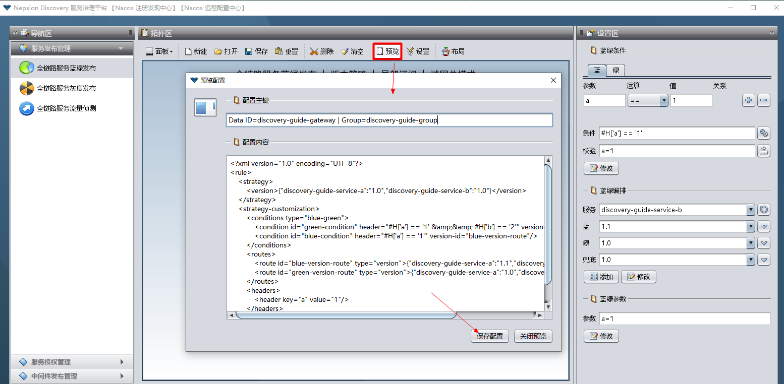Click arrow icon beside 蓝 version dropdown

[x=764, y=226]
